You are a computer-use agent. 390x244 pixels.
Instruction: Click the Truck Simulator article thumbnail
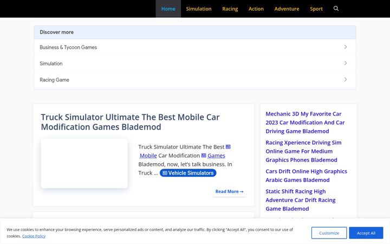click(x=84, y=163)
